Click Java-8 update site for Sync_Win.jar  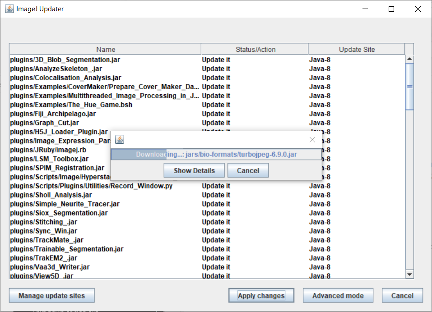(320, 231)
